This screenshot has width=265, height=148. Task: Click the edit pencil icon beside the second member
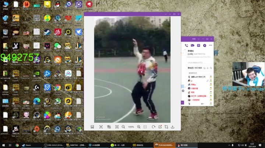(x=207, y=81)
